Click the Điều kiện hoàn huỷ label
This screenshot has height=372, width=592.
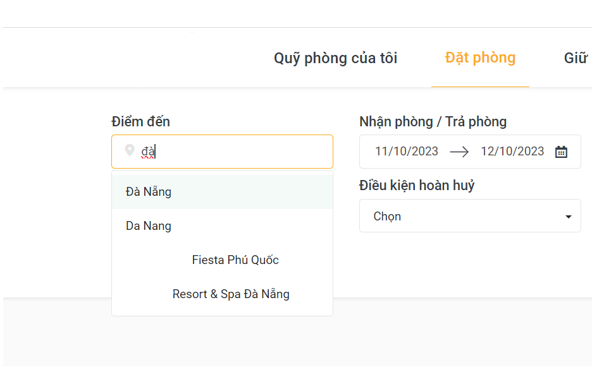click(417, 186)
